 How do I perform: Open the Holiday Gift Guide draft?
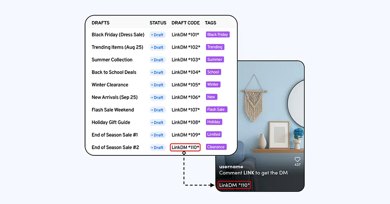[111, 122]
